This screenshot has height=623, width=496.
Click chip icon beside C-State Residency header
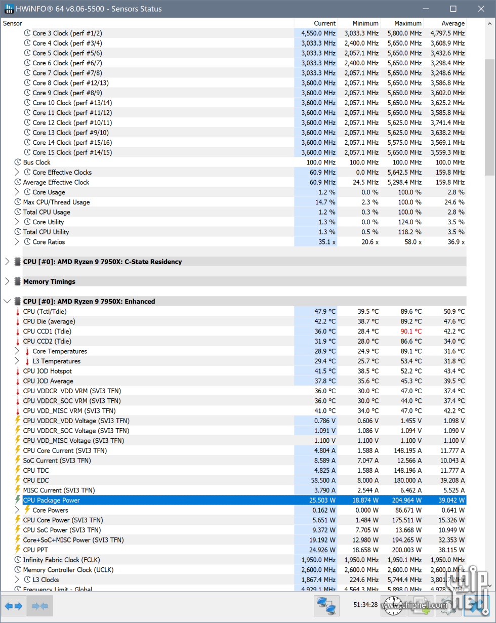[18, 262]
